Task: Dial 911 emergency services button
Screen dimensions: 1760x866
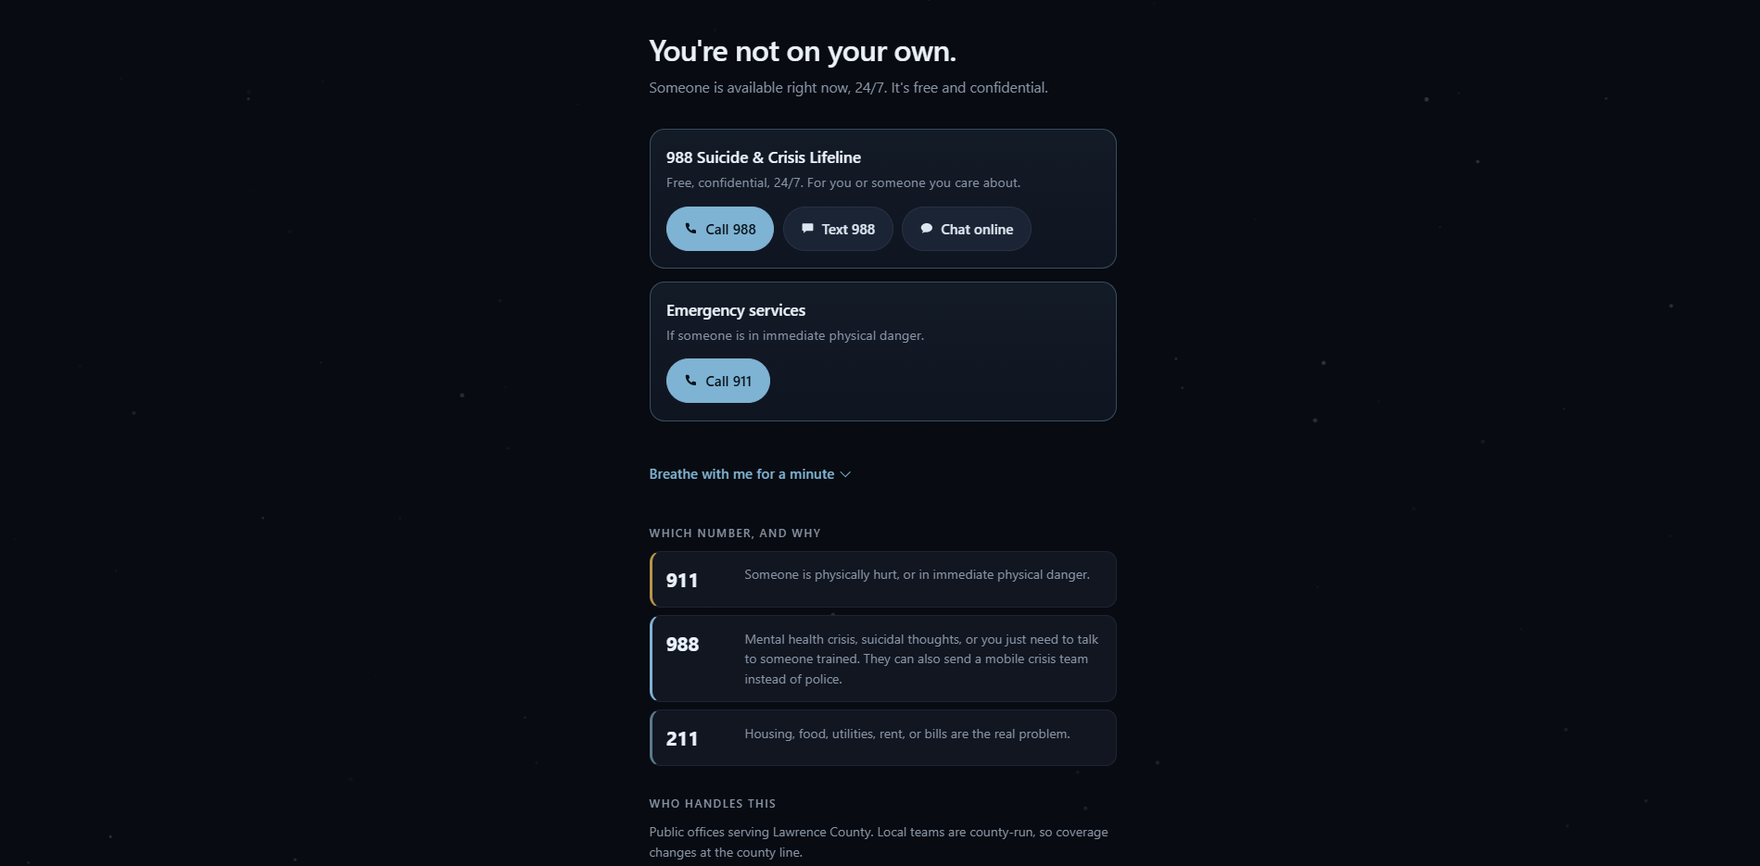Action: 717,381
